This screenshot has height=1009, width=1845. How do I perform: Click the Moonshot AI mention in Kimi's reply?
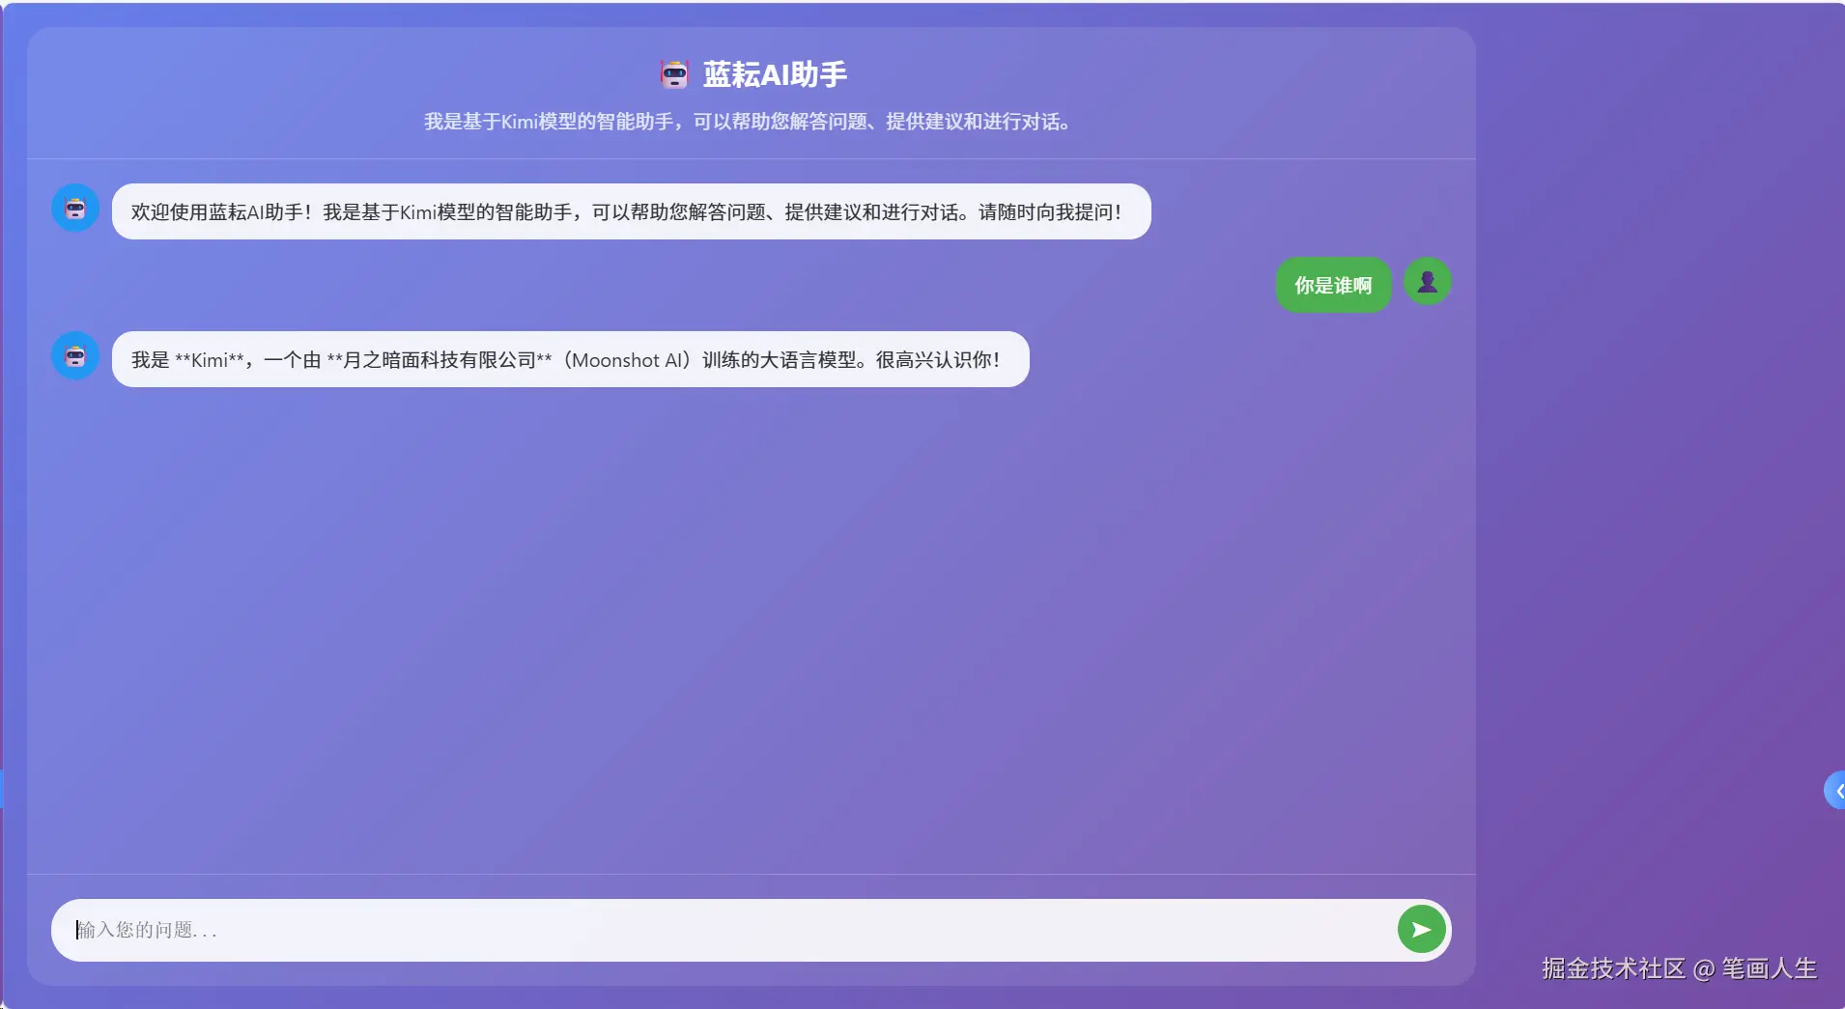626,359
